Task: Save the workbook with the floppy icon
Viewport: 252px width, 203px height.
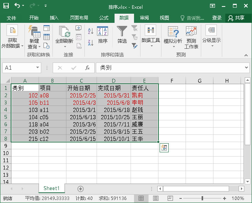Action: click(6, 6)
